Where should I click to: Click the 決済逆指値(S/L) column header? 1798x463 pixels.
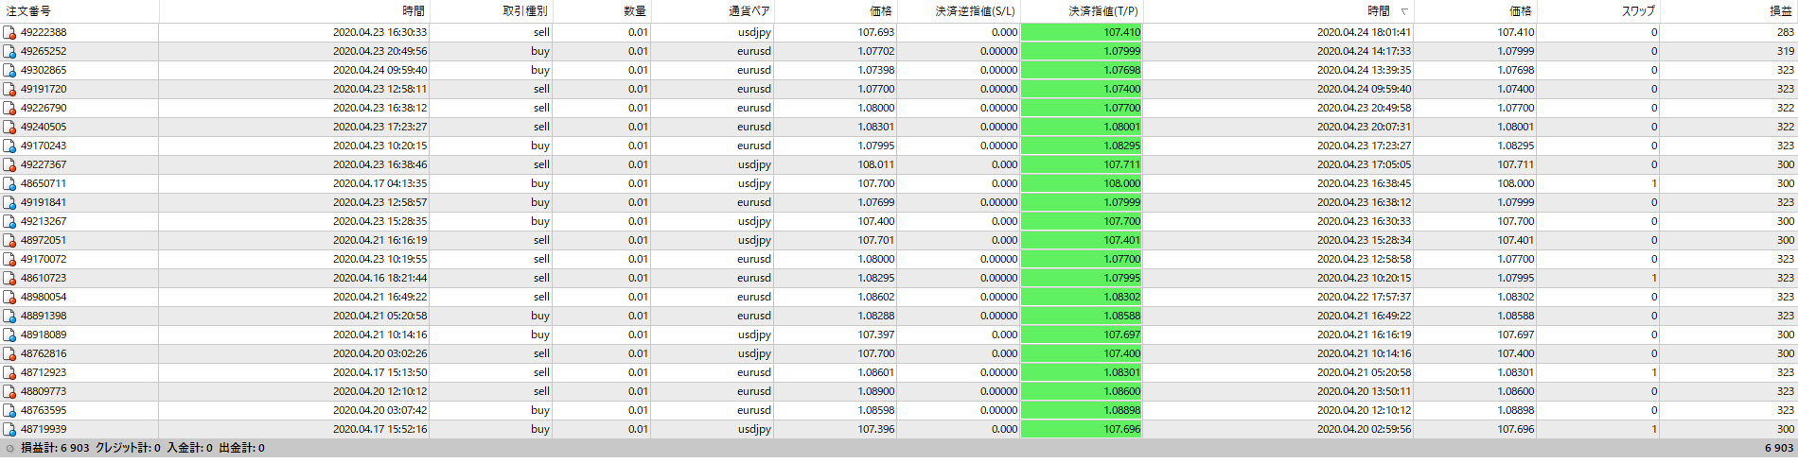pos(959,11)
